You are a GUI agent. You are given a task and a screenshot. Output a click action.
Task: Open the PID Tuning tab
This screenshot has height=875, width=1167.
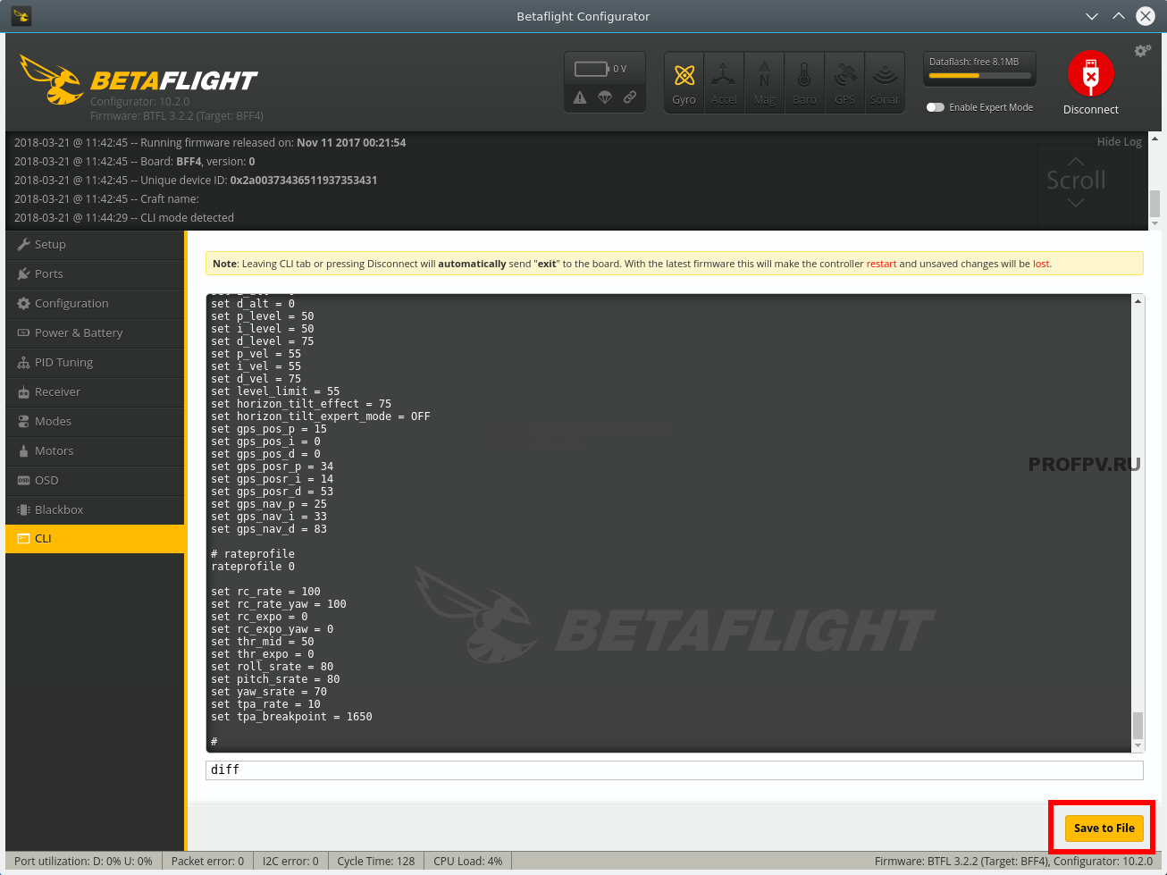coord(63,363)
